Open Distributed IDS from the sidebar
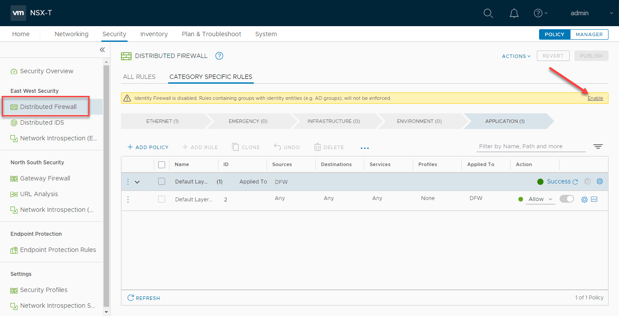The width and height of the screenshot is (619, 316). [x=41, y=122]
